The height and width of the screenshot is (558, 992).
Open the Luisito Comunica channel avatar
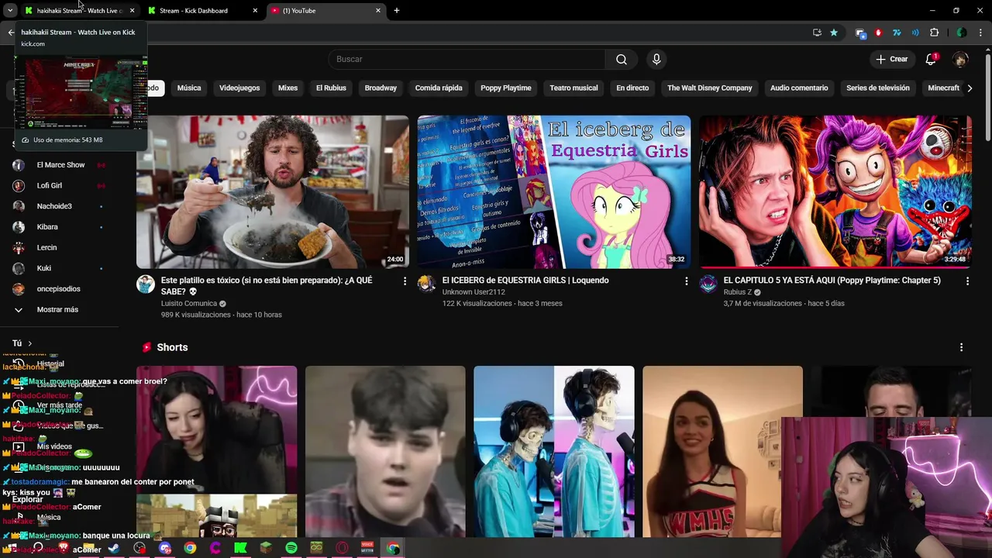tap(146, 284)
